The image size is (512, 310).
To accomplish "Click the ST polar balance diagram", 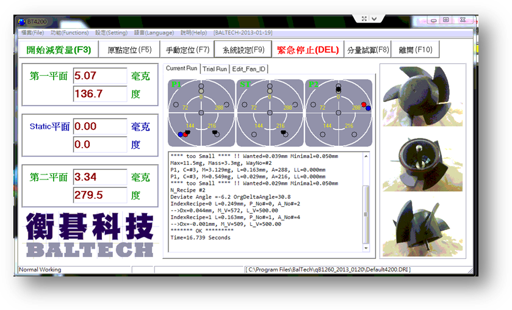I will (x=270, y=113).
